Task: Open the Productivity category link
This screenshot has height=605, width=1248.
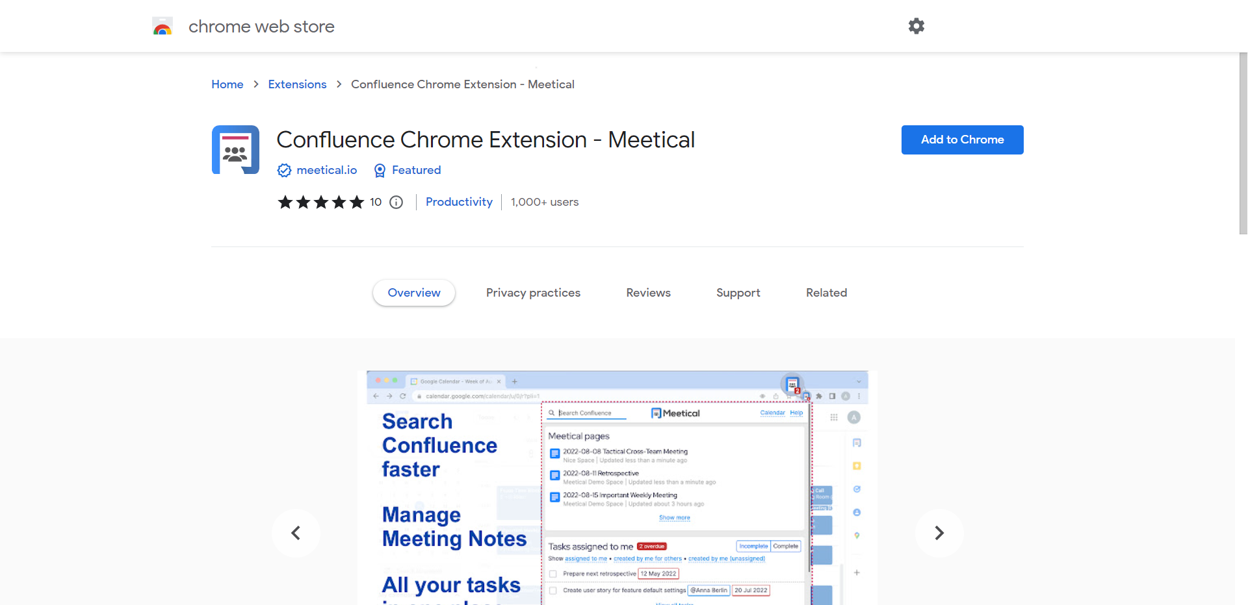Action: pyautogui.click(x=459, y=202)
